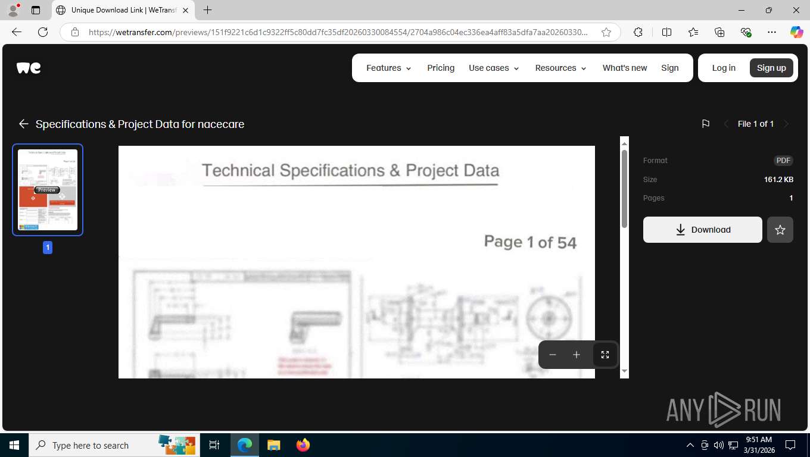Toggle split screen in browser
Viewport: 810px width, 457px height.
click(x=666, y=32)
